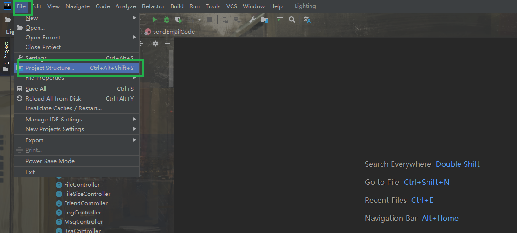
Task: Click sendEmailCode in navigation breadcrumb
Action: point(174,32)
